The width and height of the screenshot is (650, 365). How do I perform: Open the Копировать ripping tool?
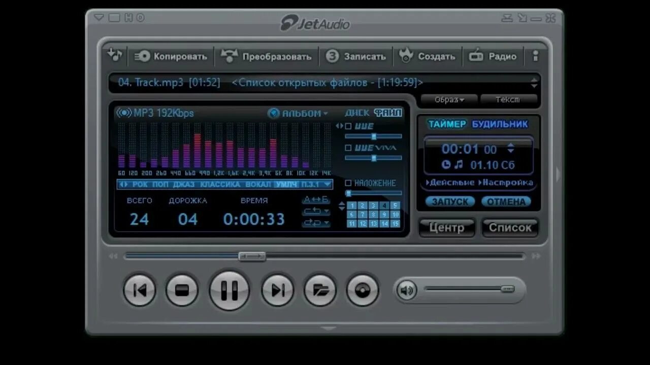coord(171,56)
